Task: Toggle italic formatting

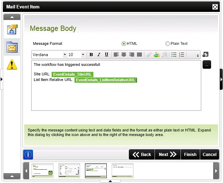Action: (99, 55)
